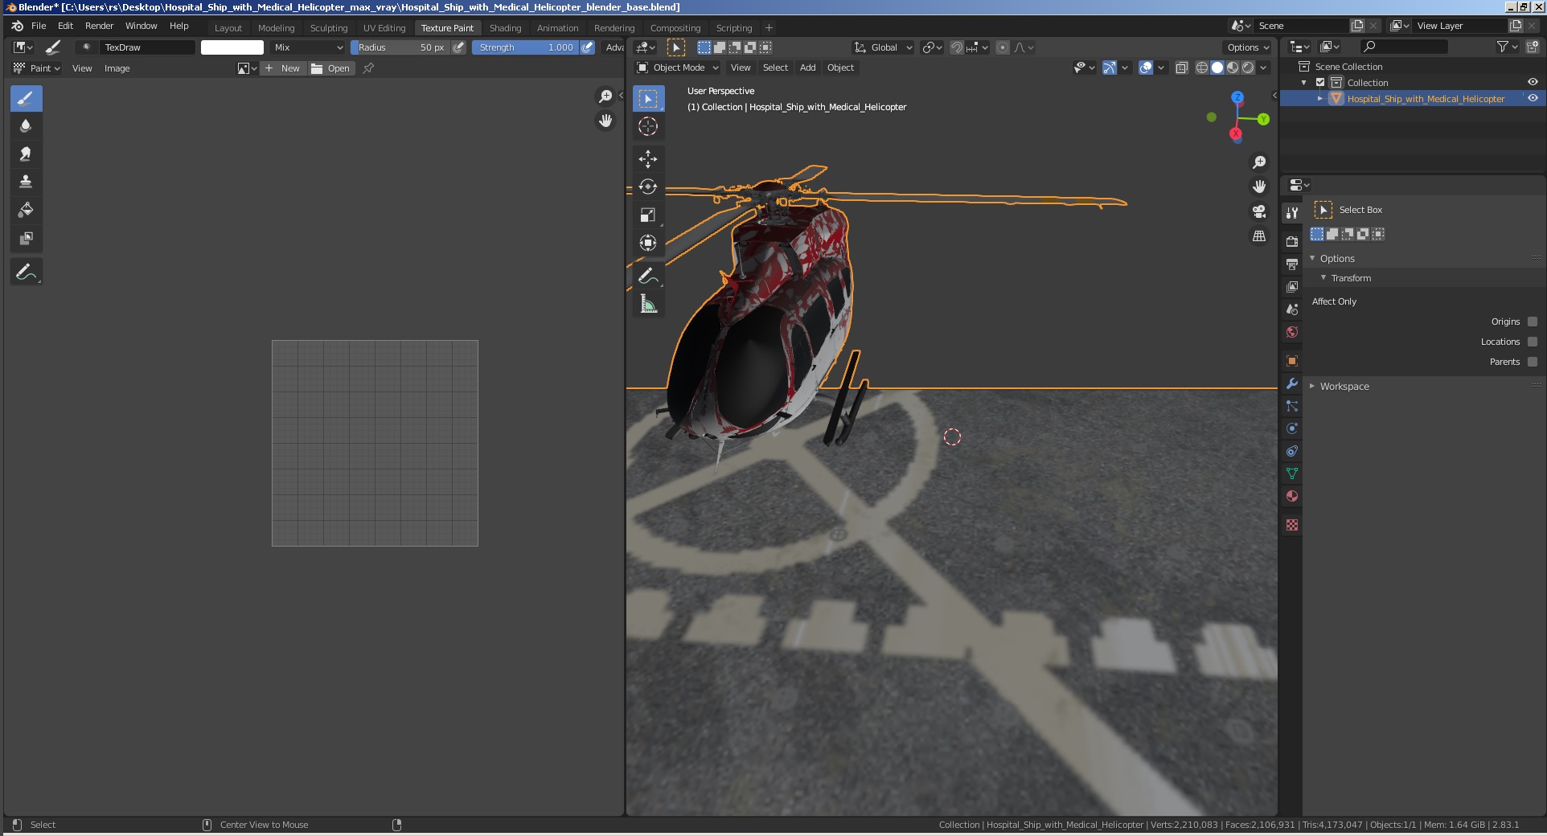Open the World properties tab
Image resolution: width=1547 pixels, height=836 pixels.
coord(1292,332)
